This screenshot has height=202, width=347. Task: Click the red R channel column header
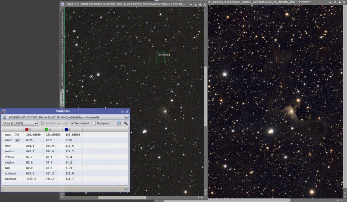pyautogui.click(x=33, y=129)
